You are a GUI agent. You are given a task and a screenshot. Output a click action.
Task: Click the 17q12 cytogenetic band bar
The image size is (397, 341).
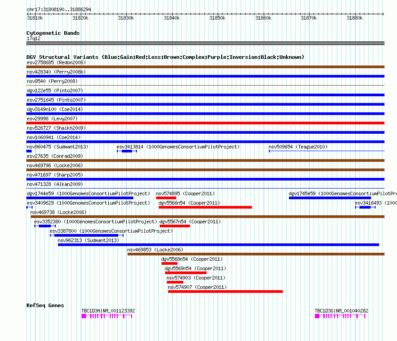[205, 43]
